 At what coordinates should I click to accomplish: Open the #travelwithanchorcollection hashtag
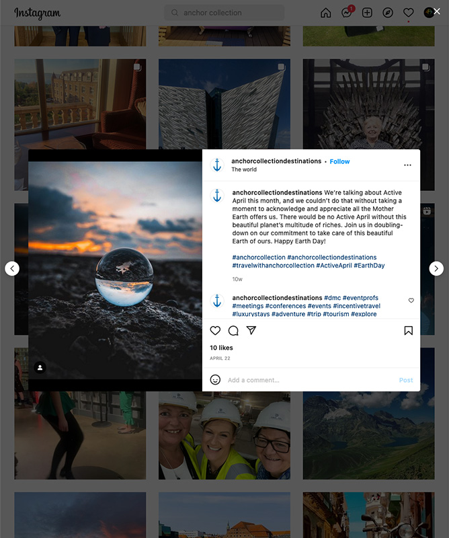point(273,265)
